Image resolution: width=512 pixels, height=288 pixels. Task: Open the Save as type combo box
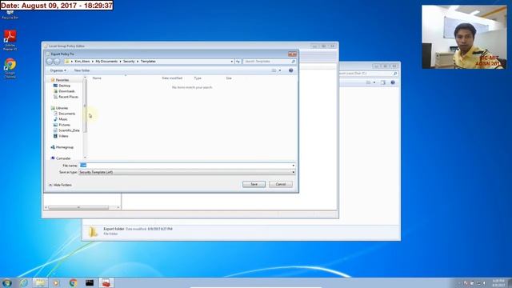click(x=186, y=172)
